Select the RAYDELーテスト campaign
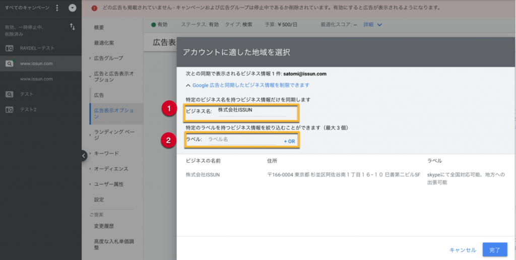 coord(37,48)
